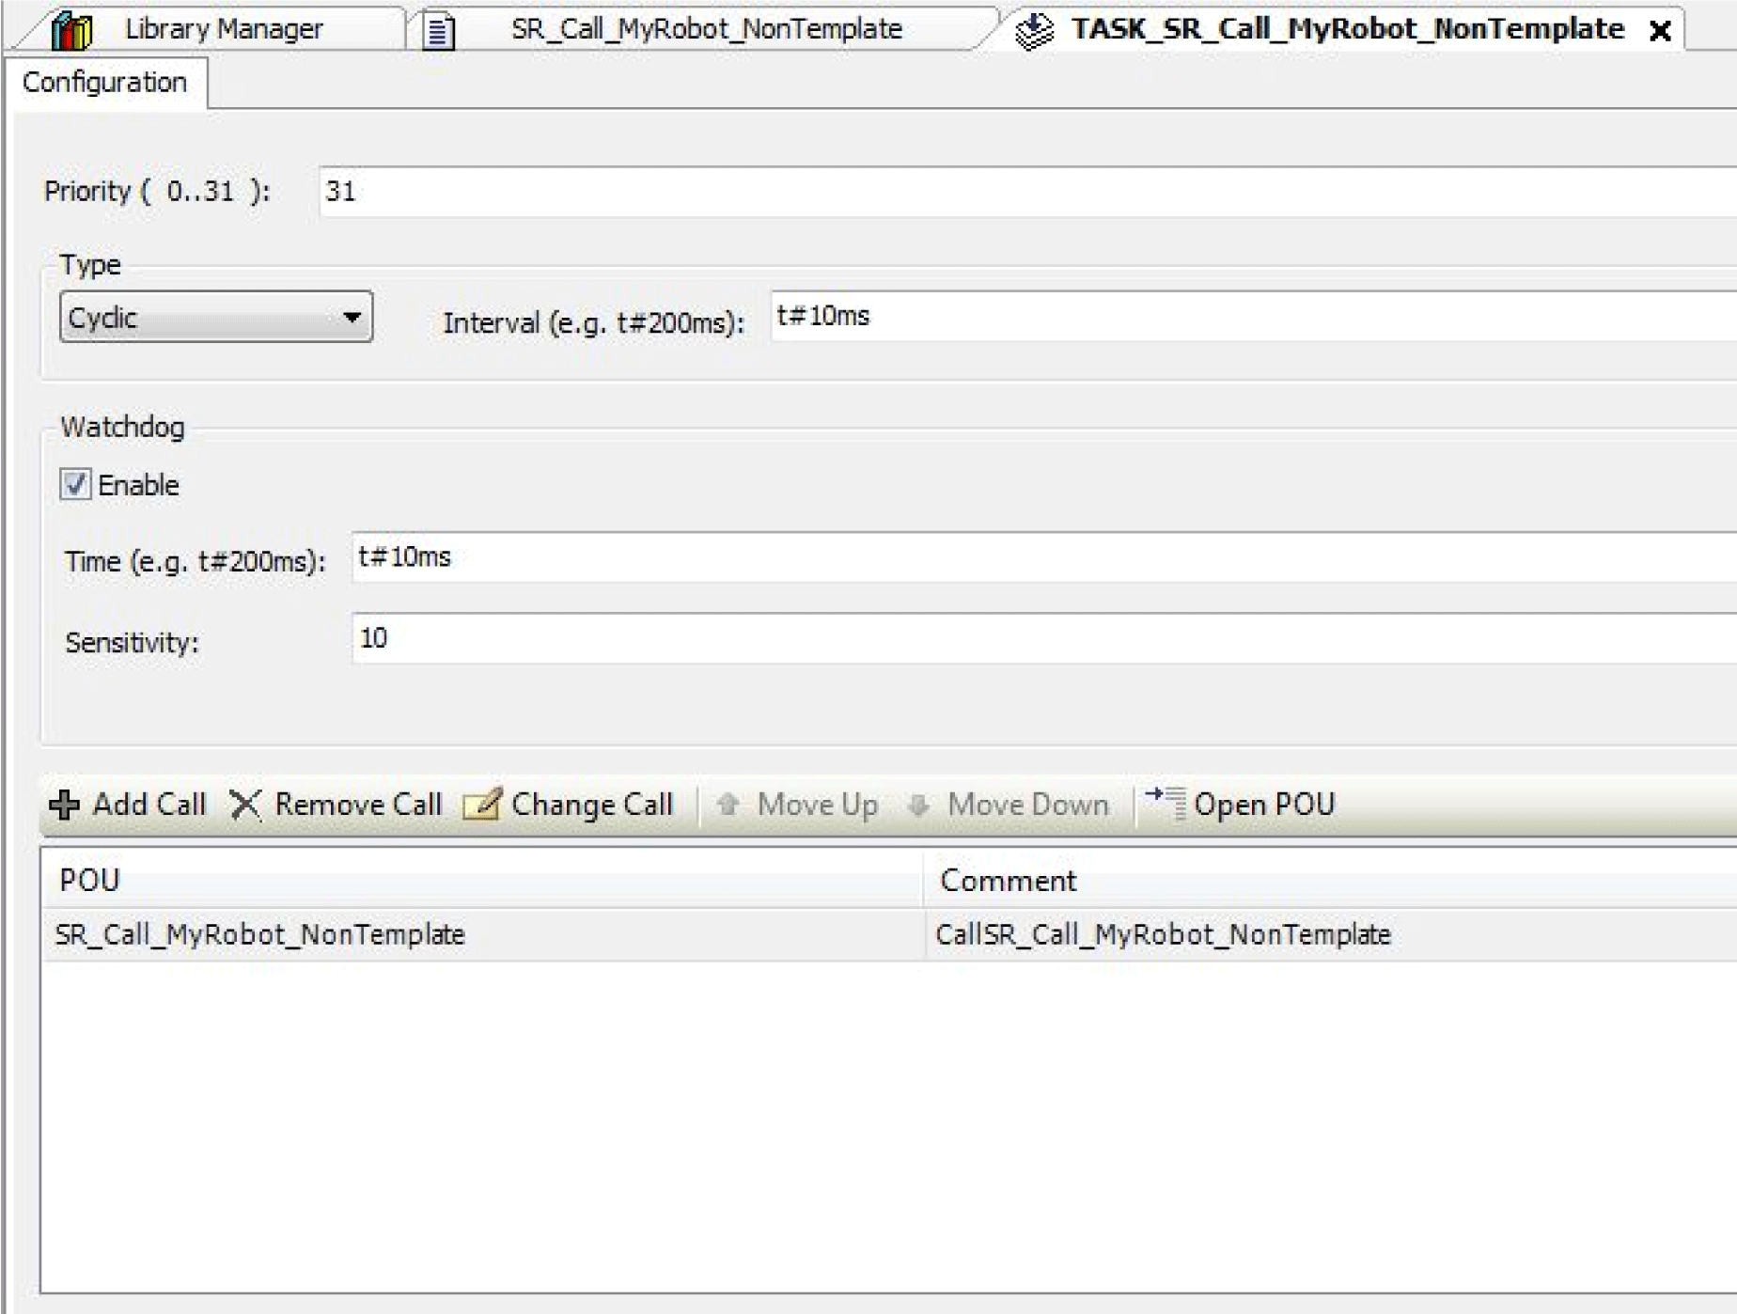
Task: Click the Open POU icon
Action: tap(1166, 804)
